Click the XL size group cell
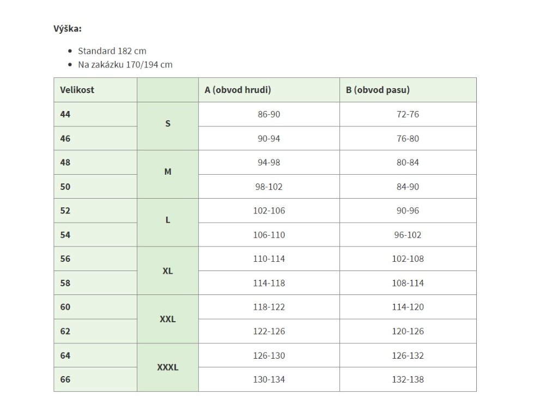 click(x=168, y=271)
